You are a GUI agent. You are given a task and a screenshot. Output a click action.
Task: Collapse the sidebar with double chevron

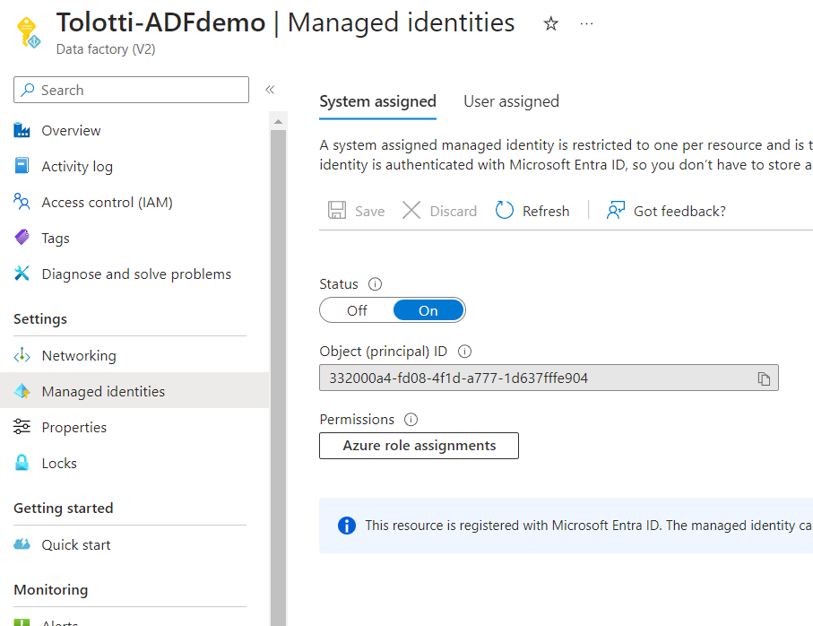270,90
